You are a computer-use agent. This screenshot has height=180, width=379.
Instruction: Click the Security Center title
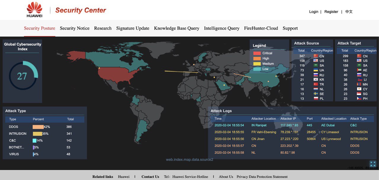(x=81, y=10)
